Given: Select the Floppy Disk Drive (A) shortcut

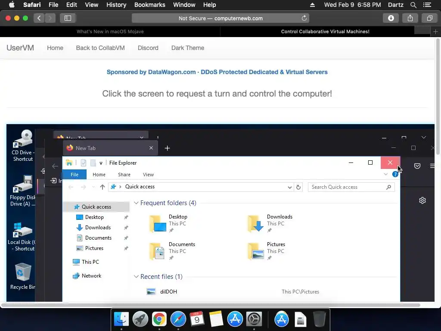Looking at the screenshot, I should (x=23, y=191).
